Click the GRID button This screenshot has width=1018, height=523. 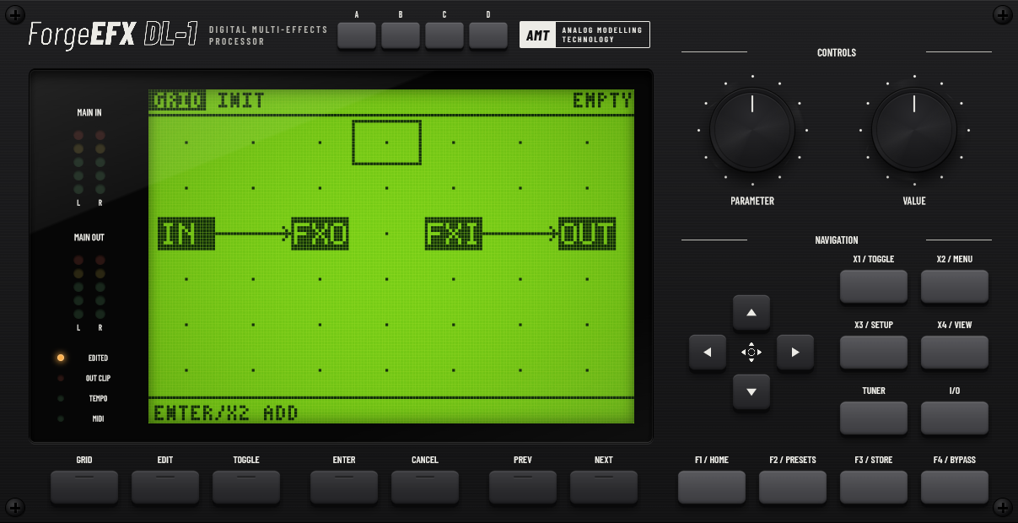click(84, 488)
